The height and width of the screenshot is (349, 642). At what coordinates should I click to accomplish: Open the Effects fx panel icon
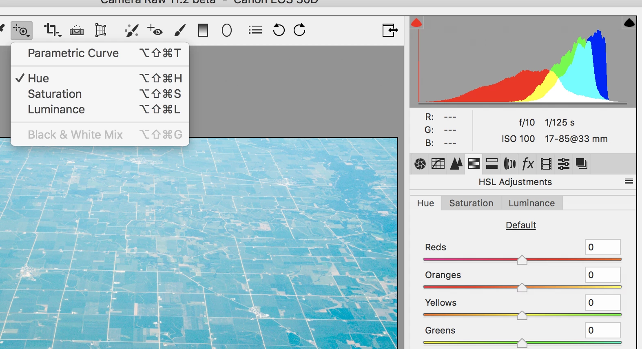coord(528,164)
